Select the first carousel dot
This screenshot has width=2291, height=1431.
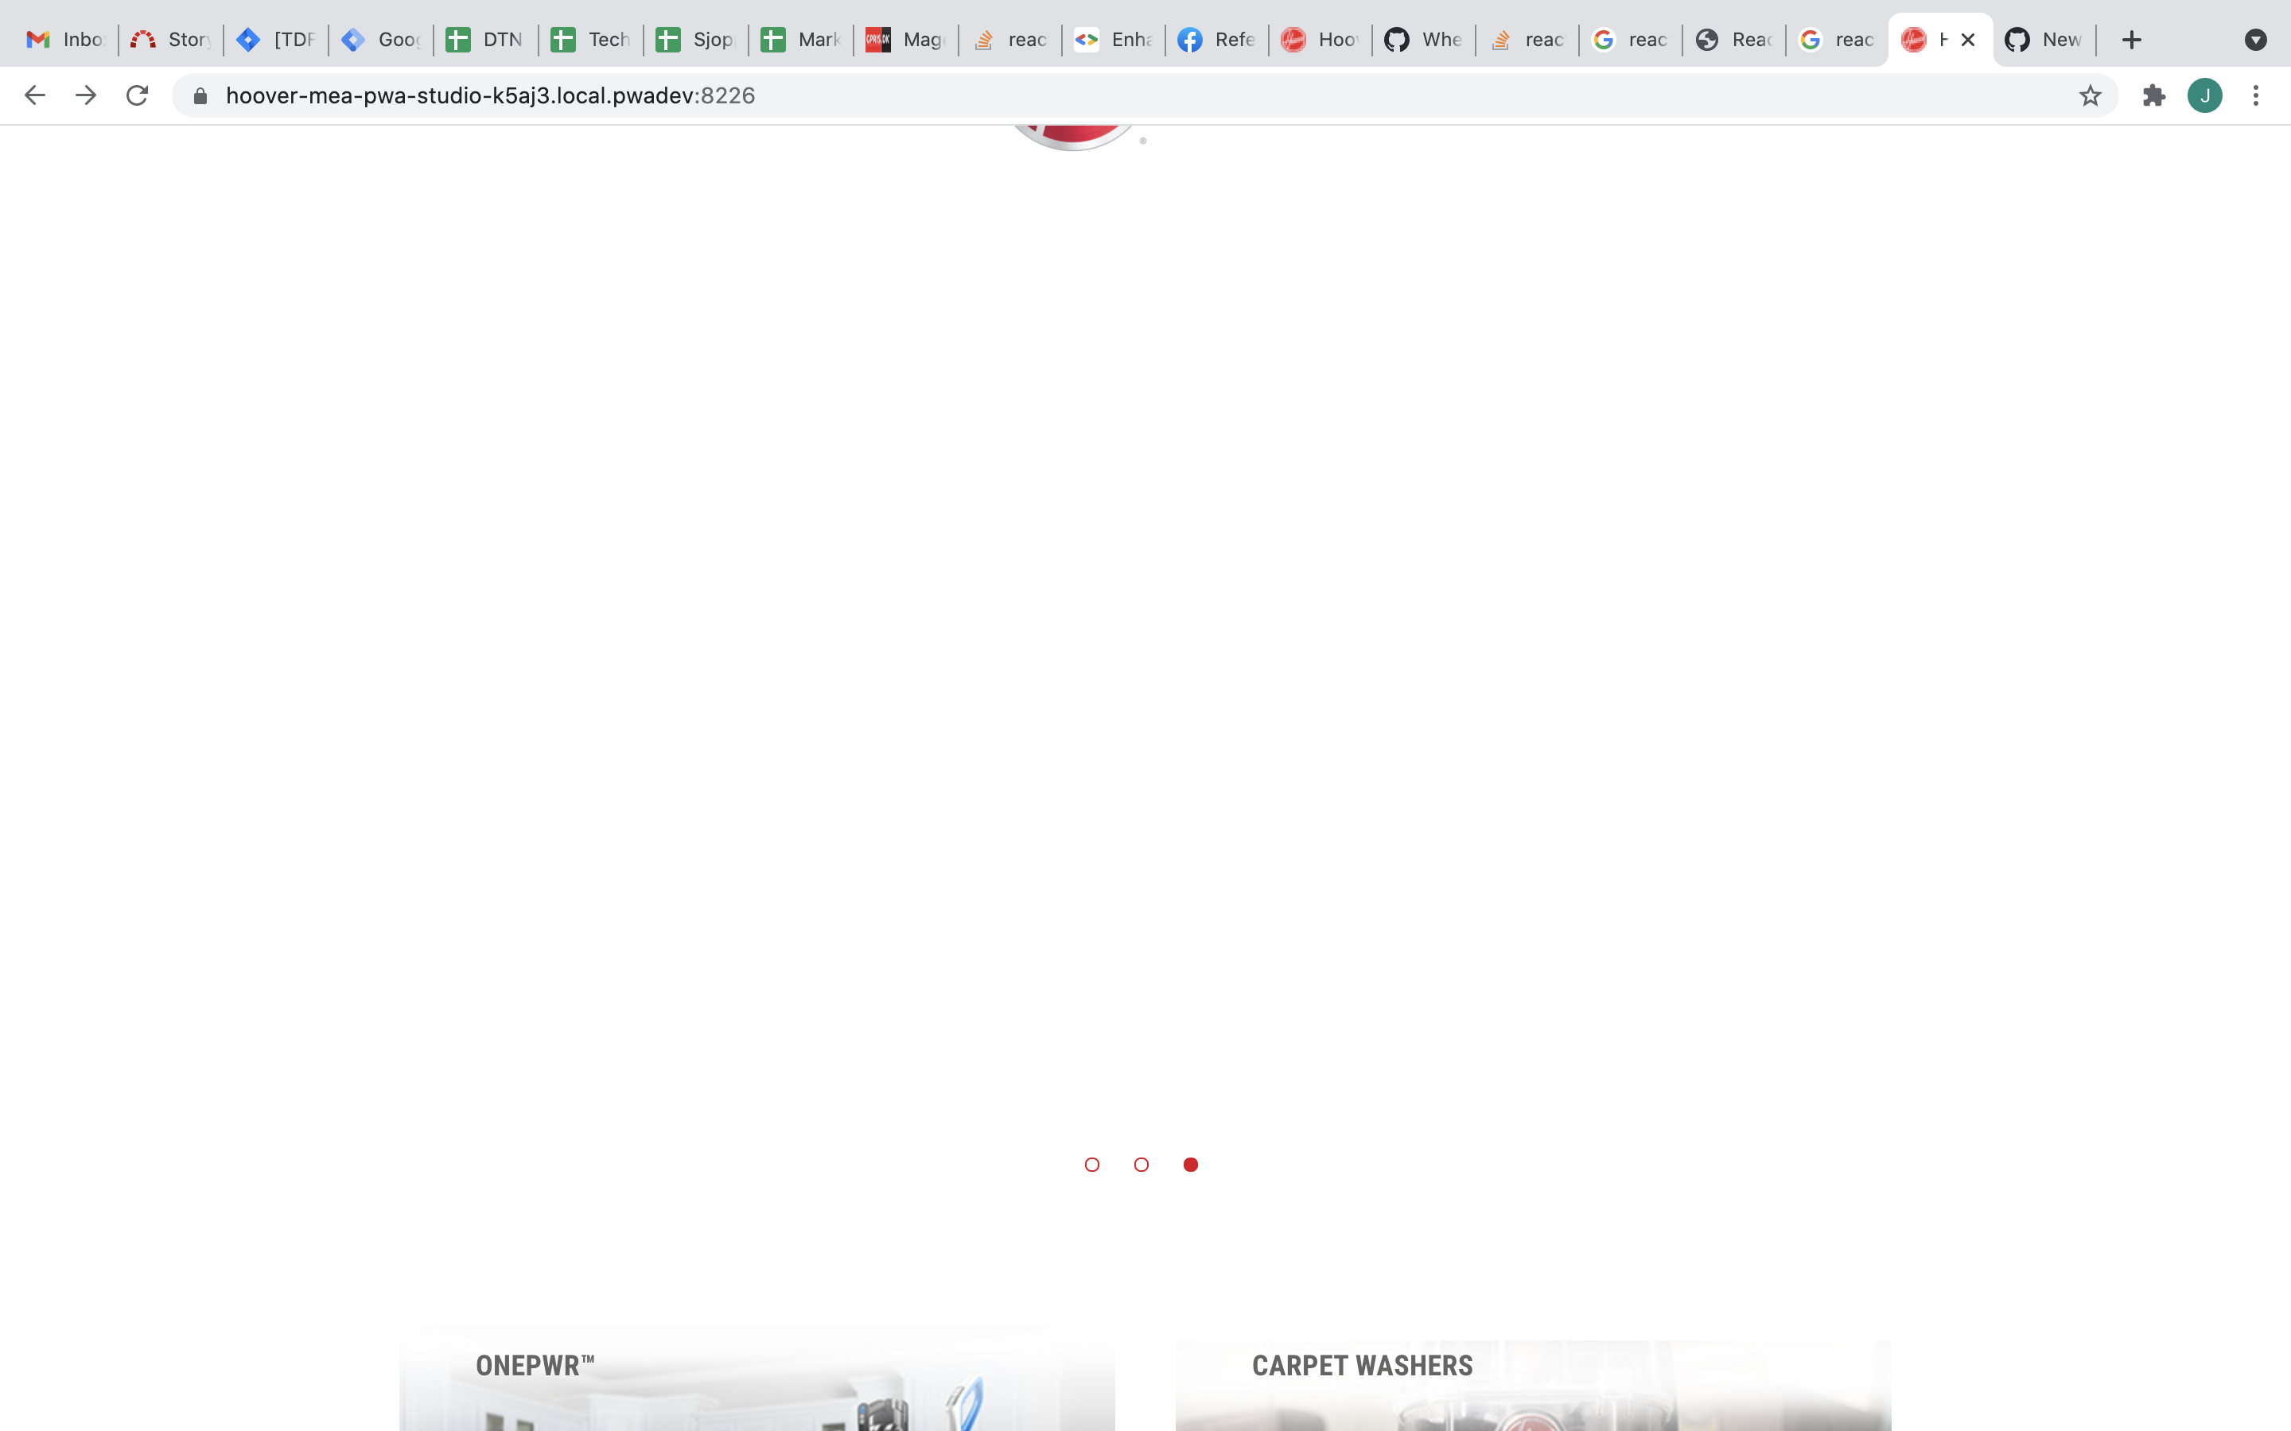coord(1092,1164)
